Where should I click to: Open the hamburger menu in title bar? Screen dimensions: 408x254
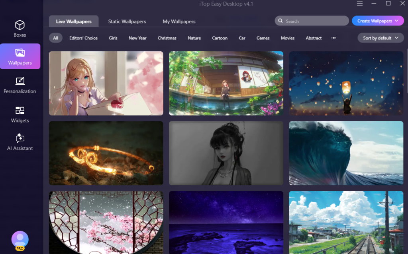pos(360,4)
